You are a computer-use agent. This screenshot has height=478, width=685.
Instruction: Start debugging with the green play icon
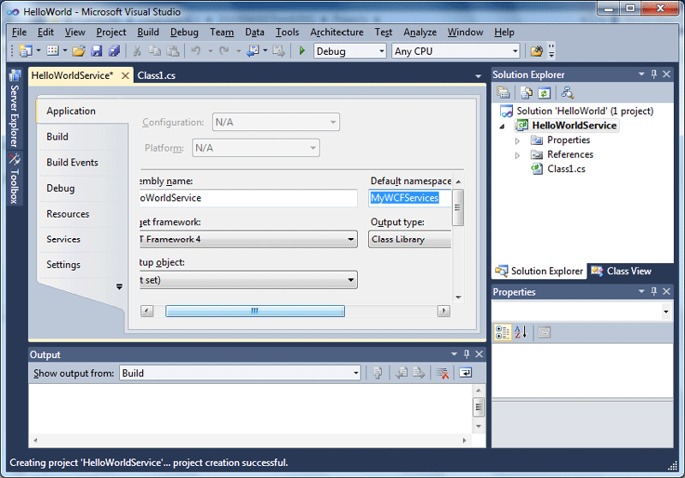[x=302, y=51]
